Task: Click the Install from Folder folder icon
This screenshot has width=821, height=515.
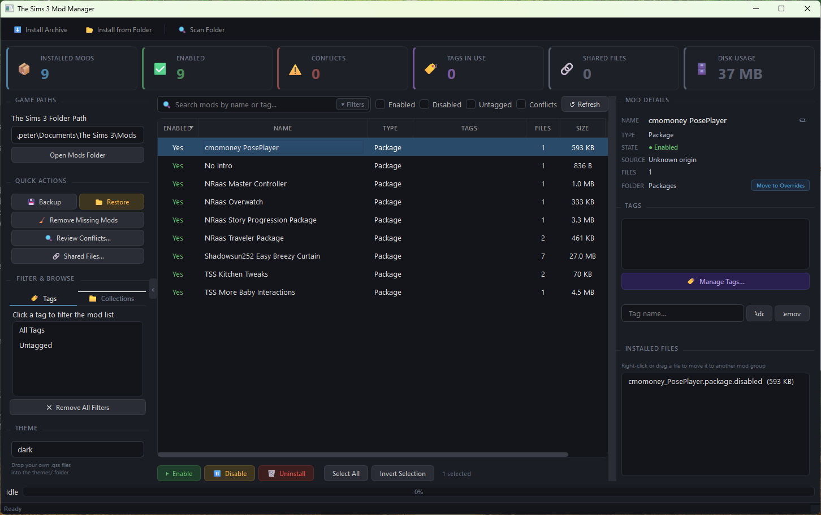Action: 89,30
